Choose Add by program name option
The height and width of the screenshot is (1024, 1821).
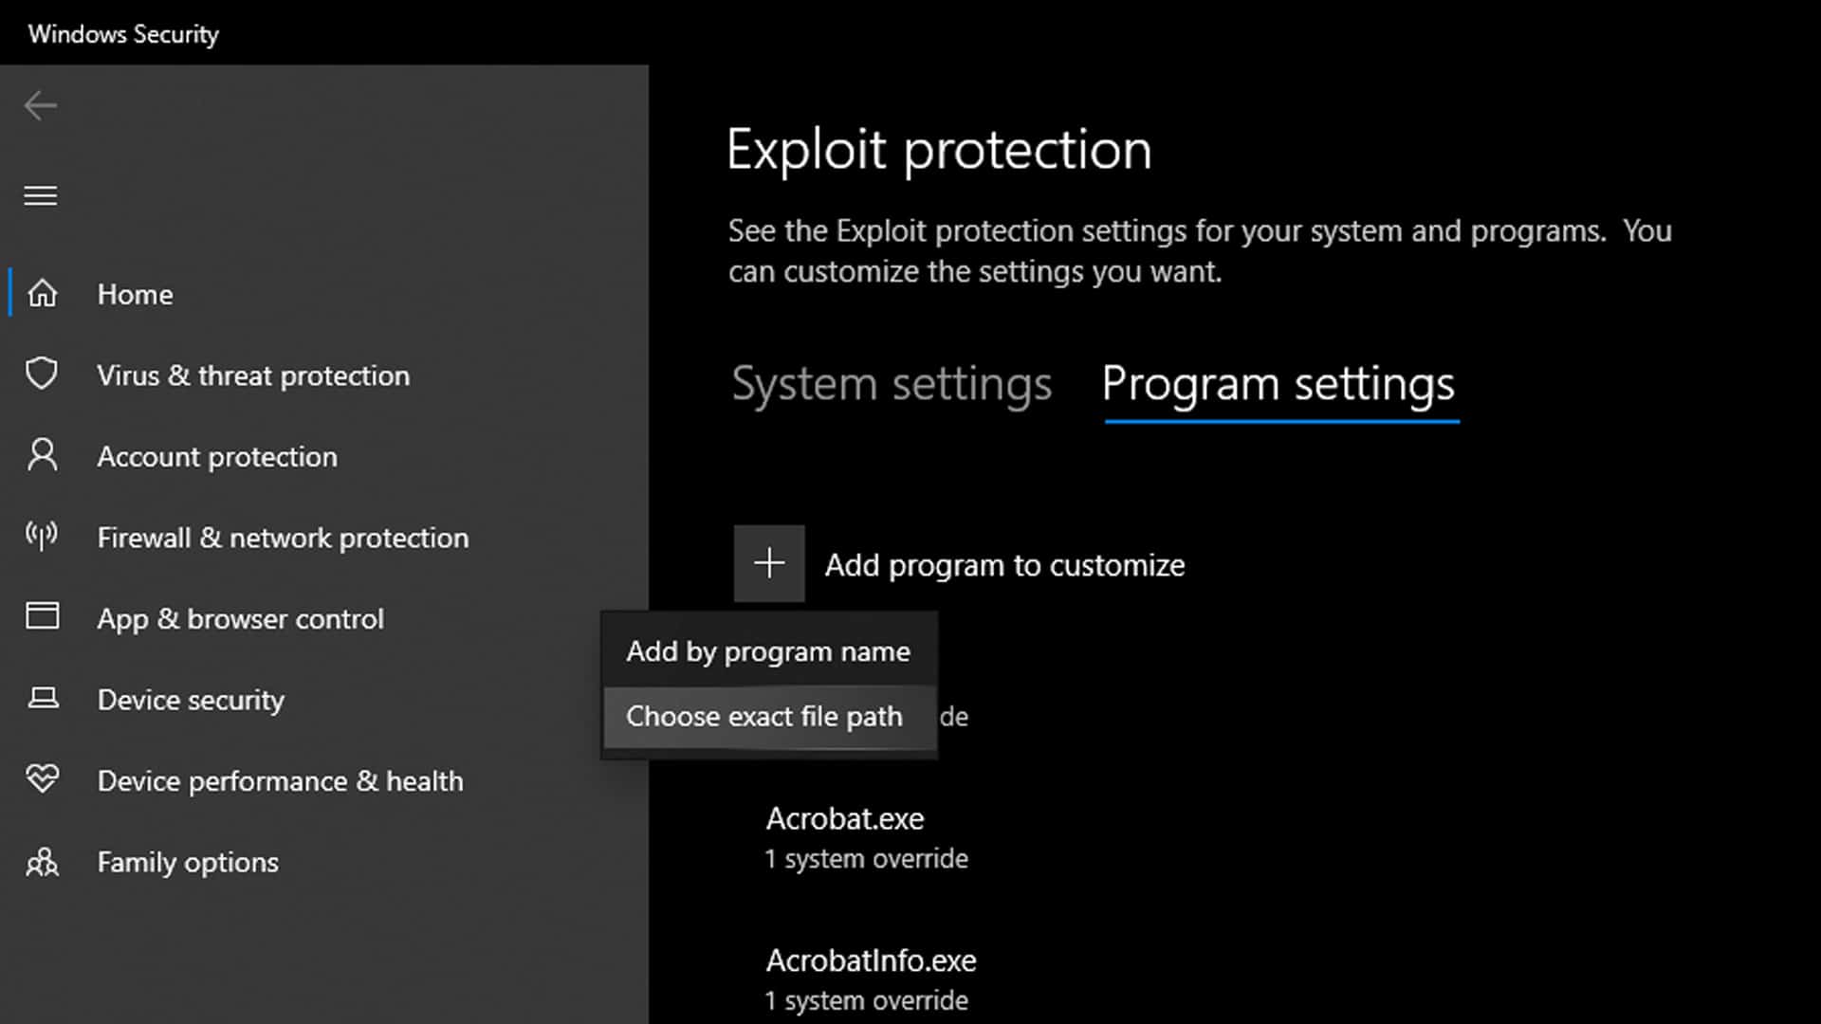click(x=768, y=651)
